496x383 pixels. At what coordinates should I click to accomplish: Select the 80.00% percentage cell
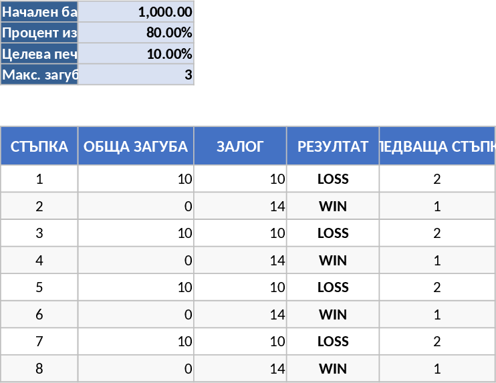tap(136, 33)
